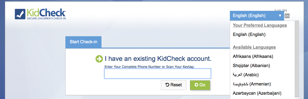Viewport: 308px width, 99px height.
Task: Click the dropdown arrow on the language selector
Action: (x=280, y=16)
